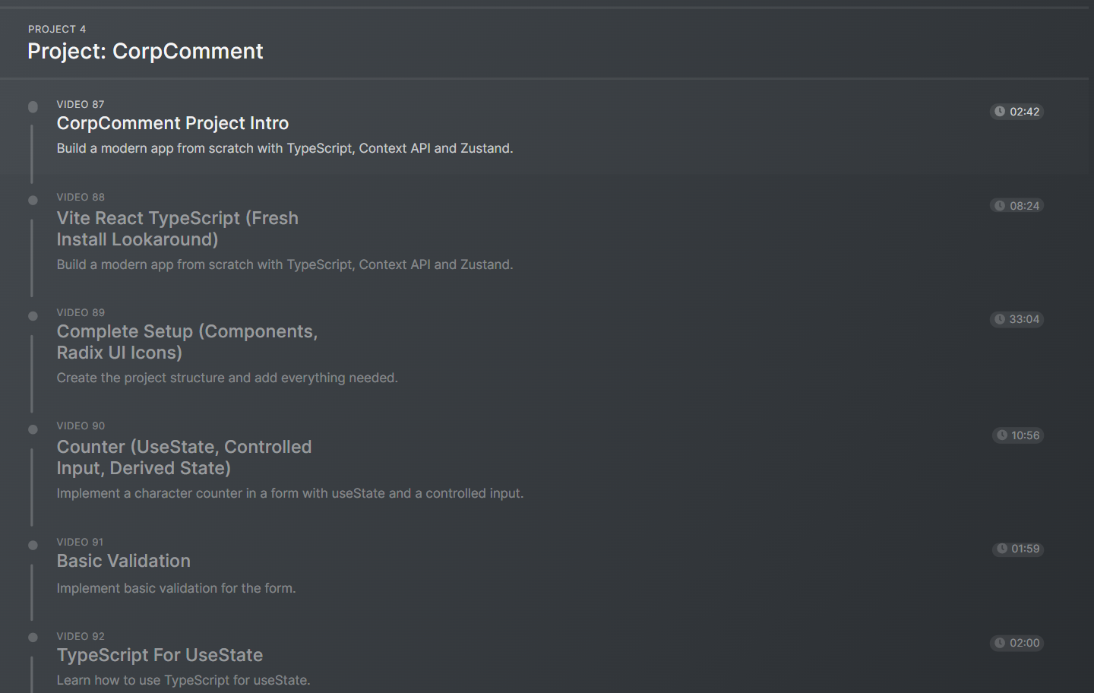
Task: Open the Basic Validation video
Action: tap(123, 561)
